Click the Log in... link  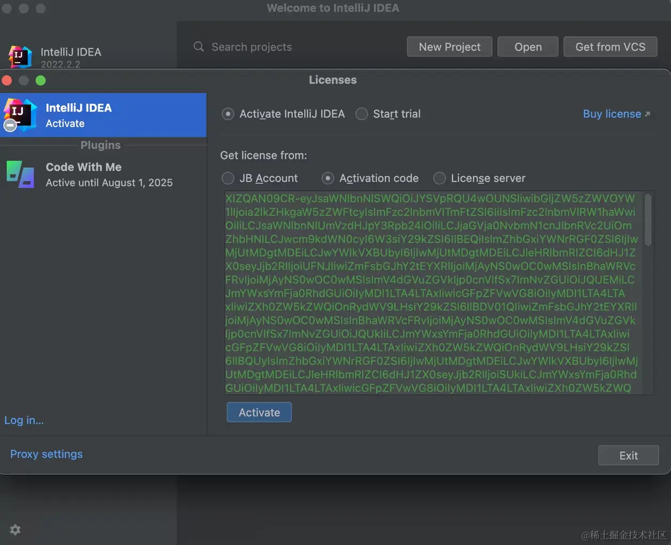(x=24, y=420)
